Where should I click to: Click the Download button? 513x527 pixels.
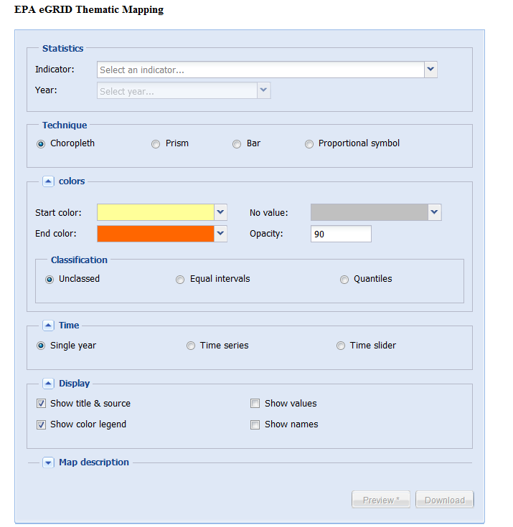click(445, 500)
